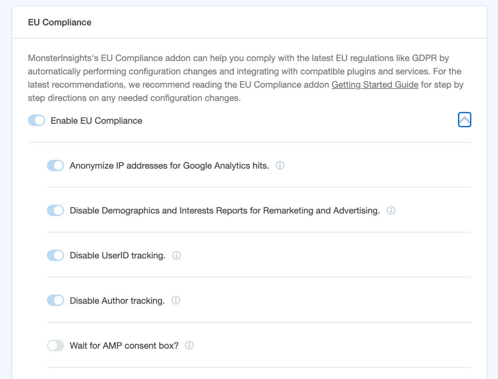Image resolution: width=498 pixels, height=379 pixels.
Task: Open the Getting Started Guide link
Action: pos(374,85)
